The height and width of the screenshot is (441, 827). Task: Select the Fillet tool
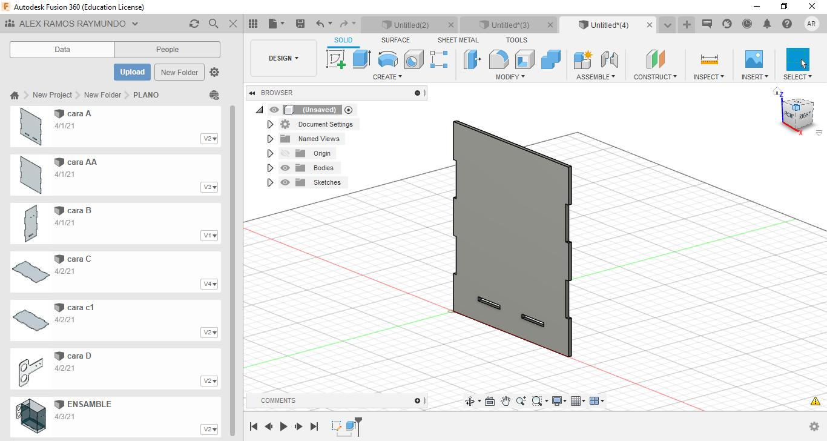[498, 59]
